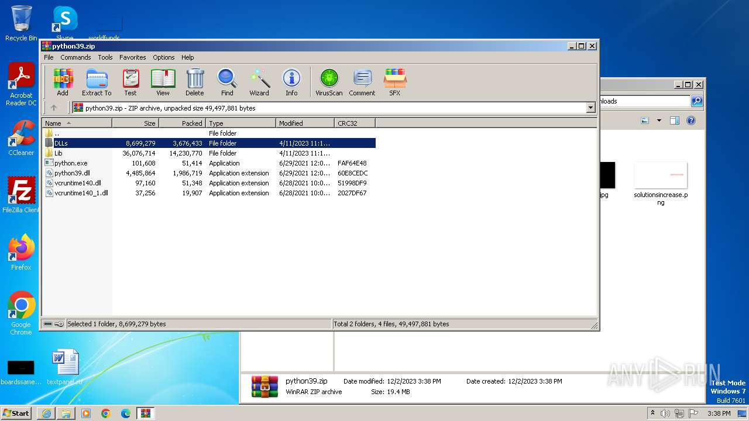Show hidden system tray icons

click(x=652, y=413)
